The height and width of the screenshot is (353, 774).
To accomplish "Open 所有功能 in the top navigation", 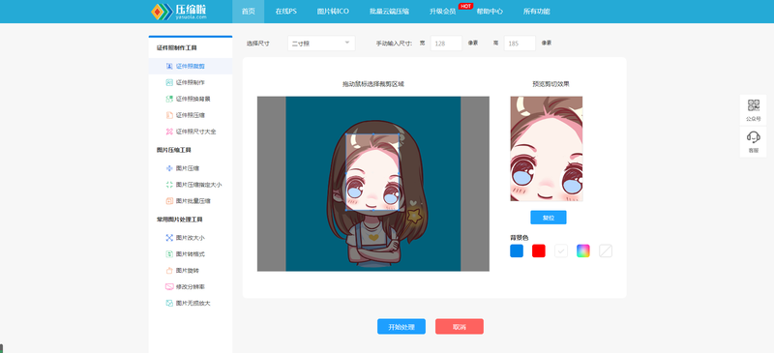I will [x=537, y=12].
